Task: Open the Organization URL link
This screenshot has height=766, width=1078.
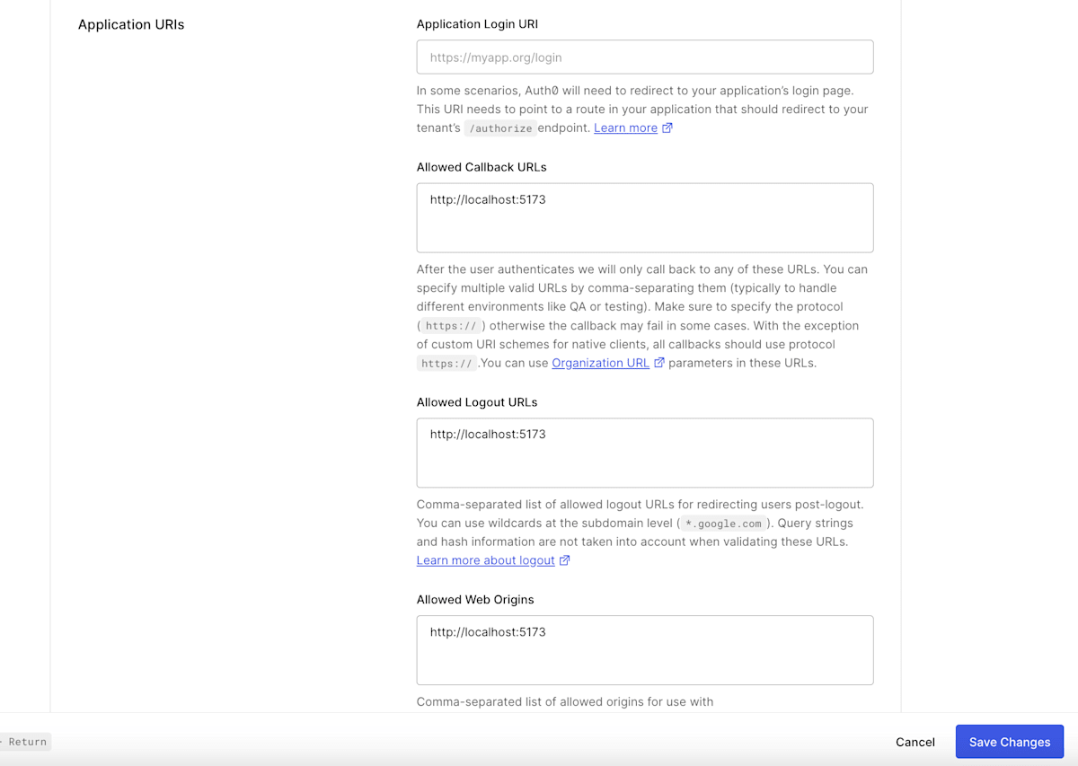Action: 601,363
